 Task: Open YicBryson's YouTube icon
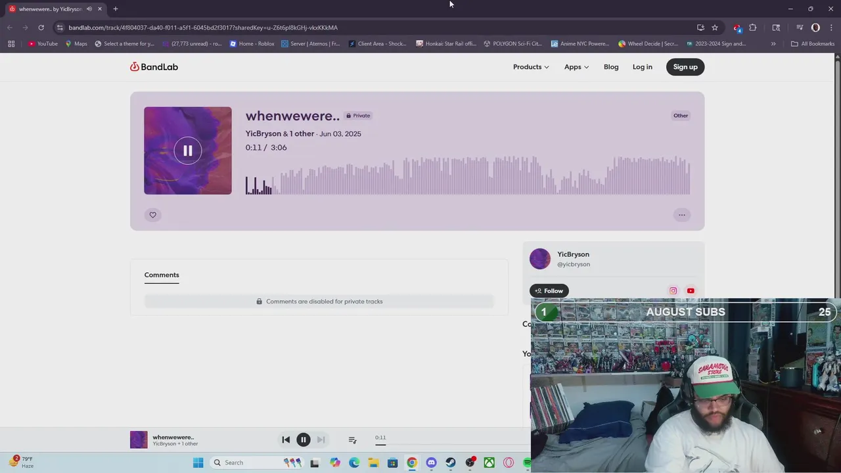(691, 290)
